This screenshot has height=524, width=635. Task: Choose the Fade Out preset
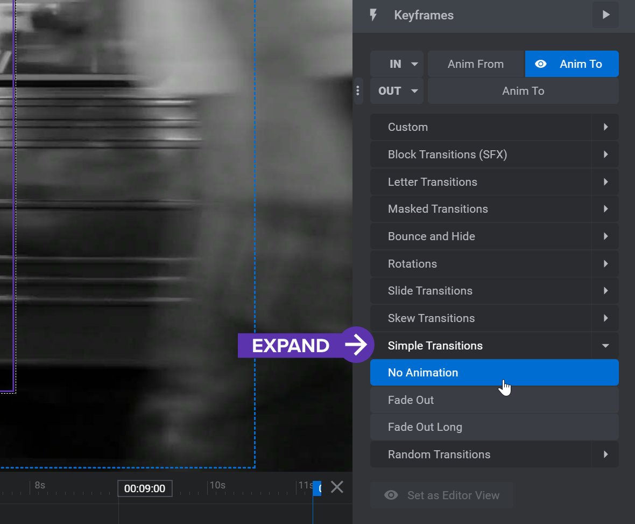tap(494, 400)
